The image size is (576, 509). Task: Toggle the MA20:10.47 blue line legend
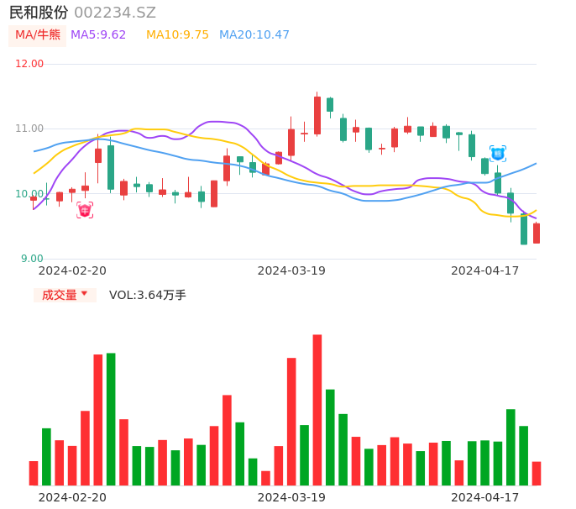tap(254, 35)
